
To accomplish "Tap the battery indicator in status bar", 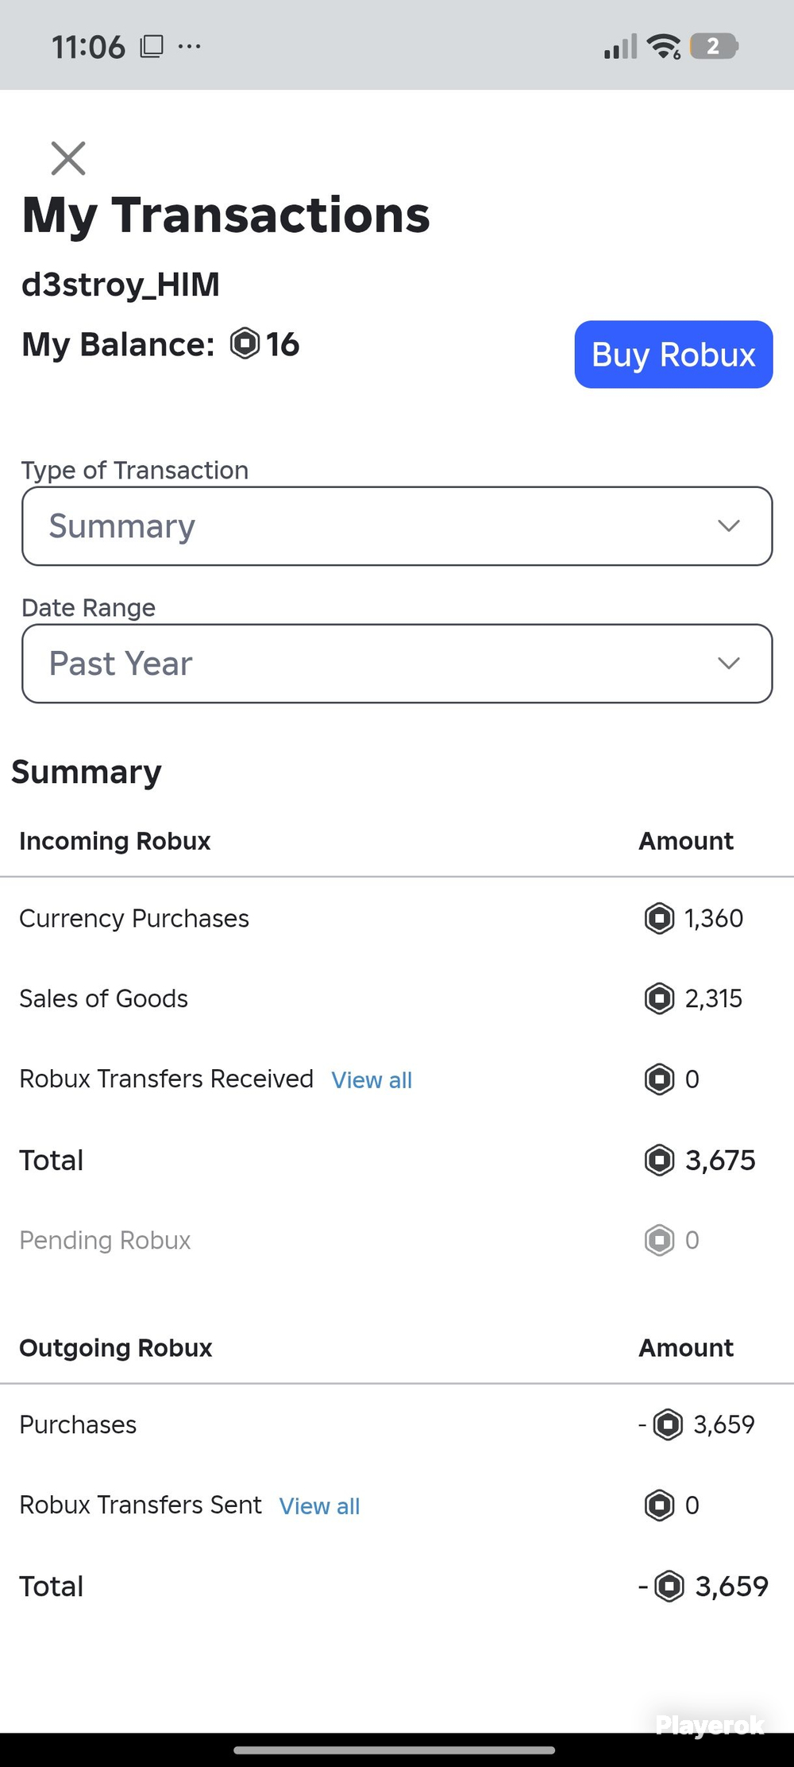I will point(714,46).
